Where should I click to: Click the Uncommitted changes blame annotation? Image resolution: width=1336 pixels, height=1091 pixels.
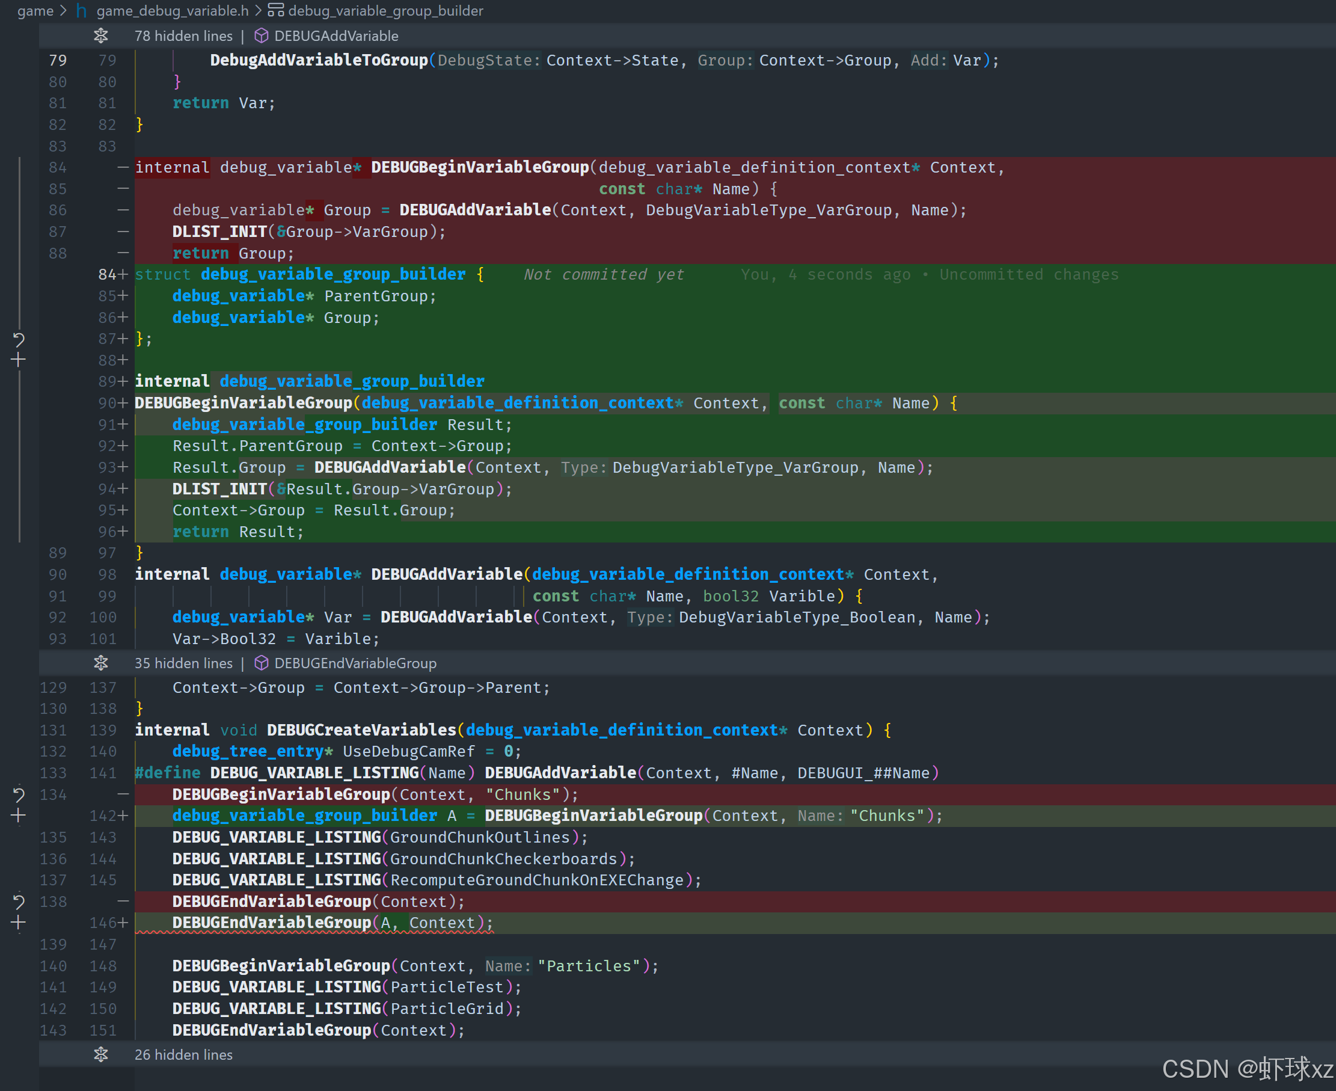click(1028, 275)
